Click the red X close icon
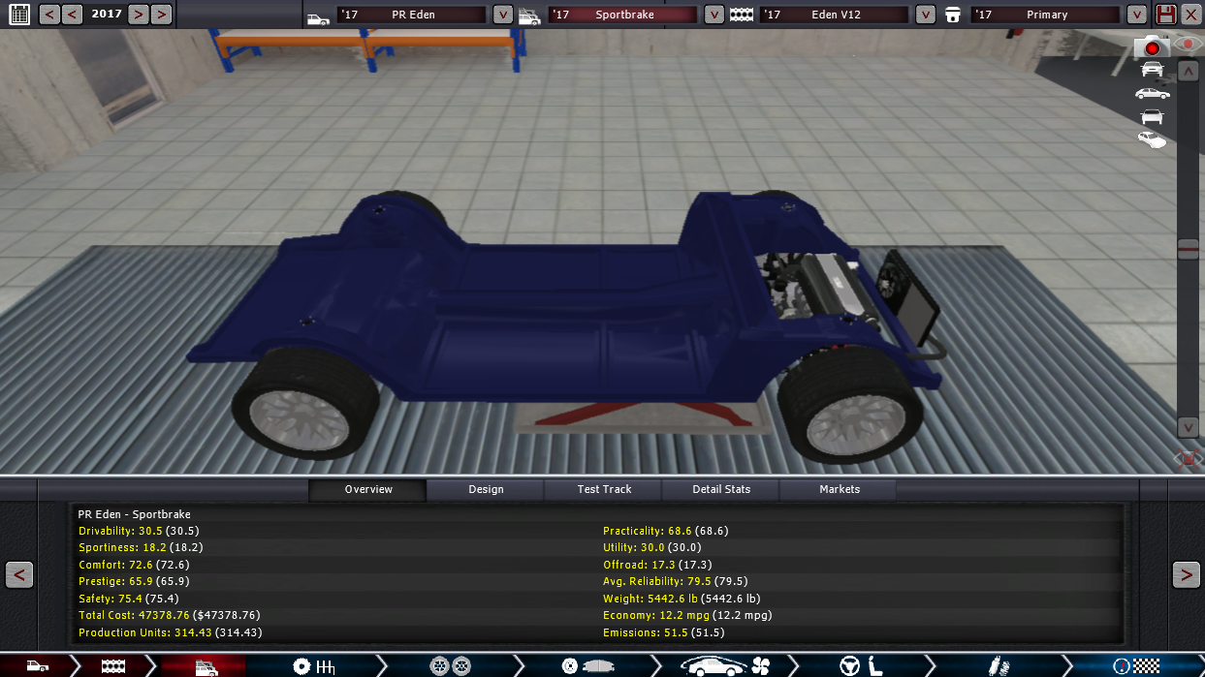This screenshot has height=677, width=1205. tap(1192, 15)
